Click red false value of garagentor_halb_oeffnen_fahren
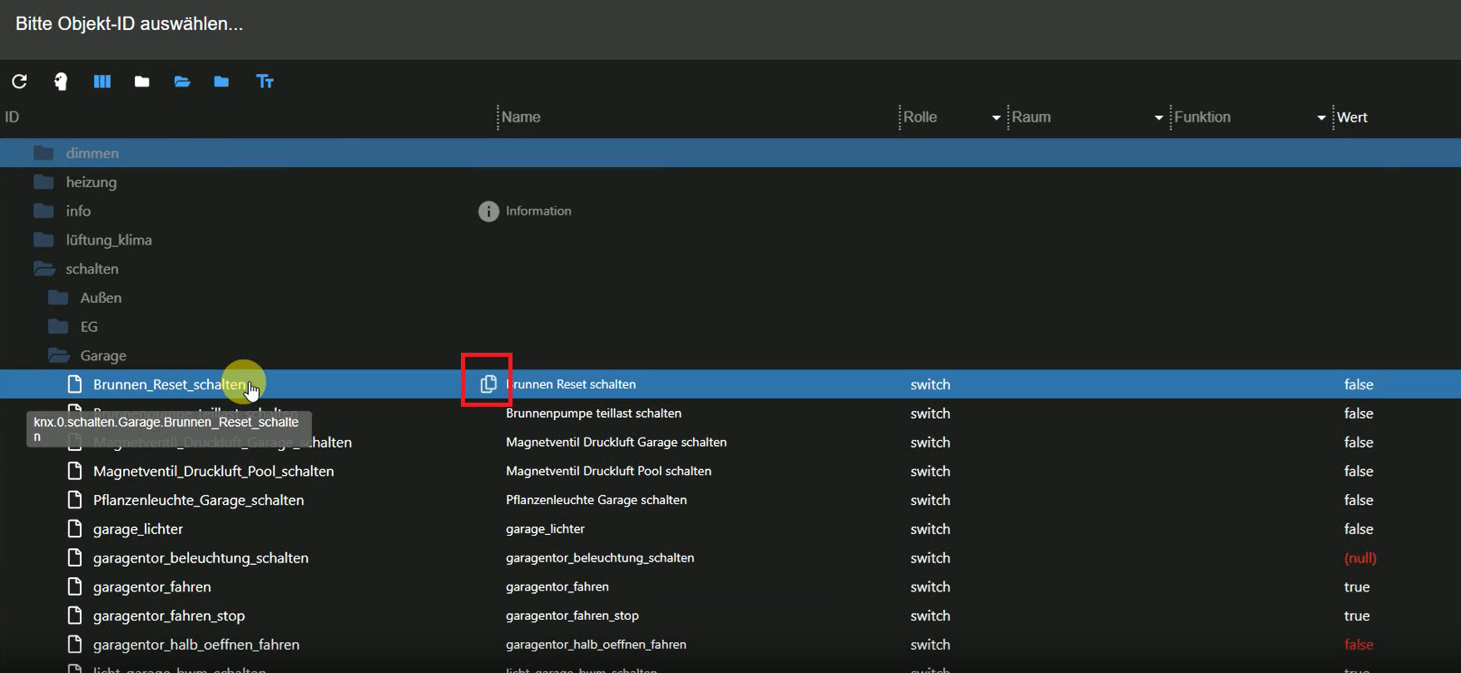Screen dimensions: 1461x673 click(1359, 644)
